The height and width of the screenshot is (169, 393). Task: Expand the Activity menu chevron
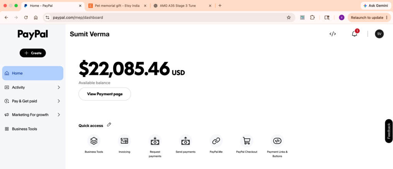pyautogui.click(x=59, y=88)
